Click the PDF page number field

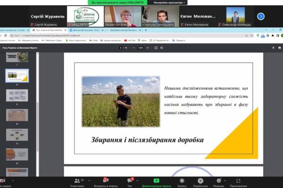(x=121, y=48)
